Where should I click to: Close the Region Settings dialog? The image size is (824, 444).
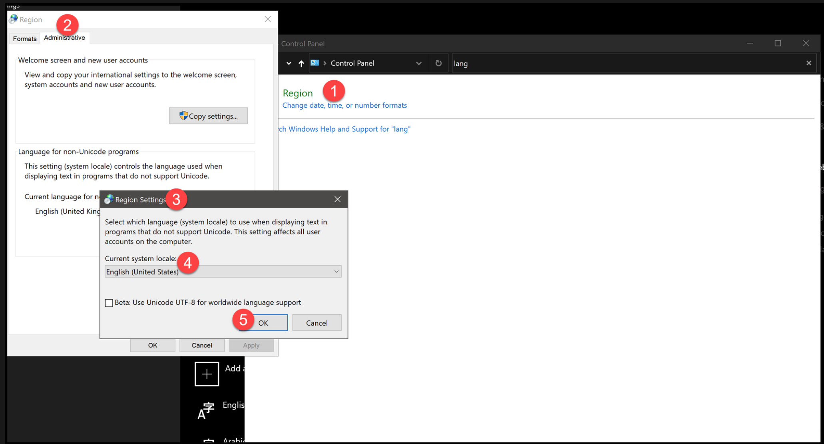(337, 199)
